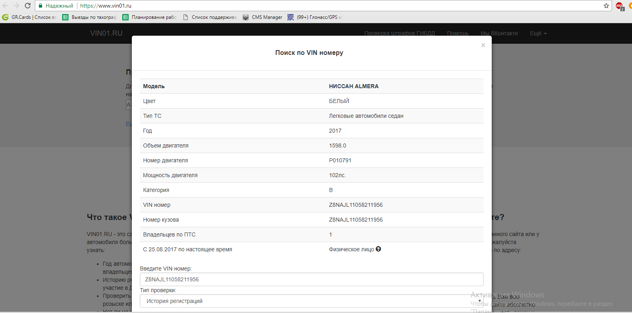Click the help question mark beside Физическое лицо
This screenshot has width=632, height=313.
pyautogui.click(x=378, y=249)
